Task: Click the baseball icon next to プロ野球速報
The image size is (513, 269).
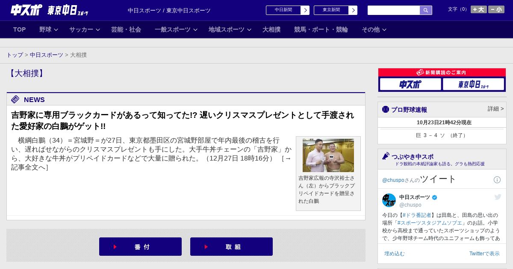Action: (x=386, y=110)
